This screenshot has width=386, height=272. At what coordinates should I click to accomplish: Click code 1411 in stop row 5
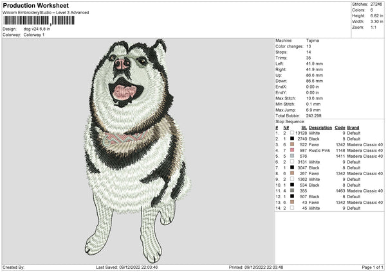[340, 156]
